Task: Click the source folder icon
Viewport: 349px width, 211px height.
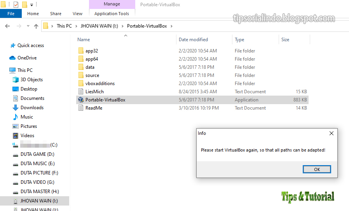Action: tap(81, 75)
